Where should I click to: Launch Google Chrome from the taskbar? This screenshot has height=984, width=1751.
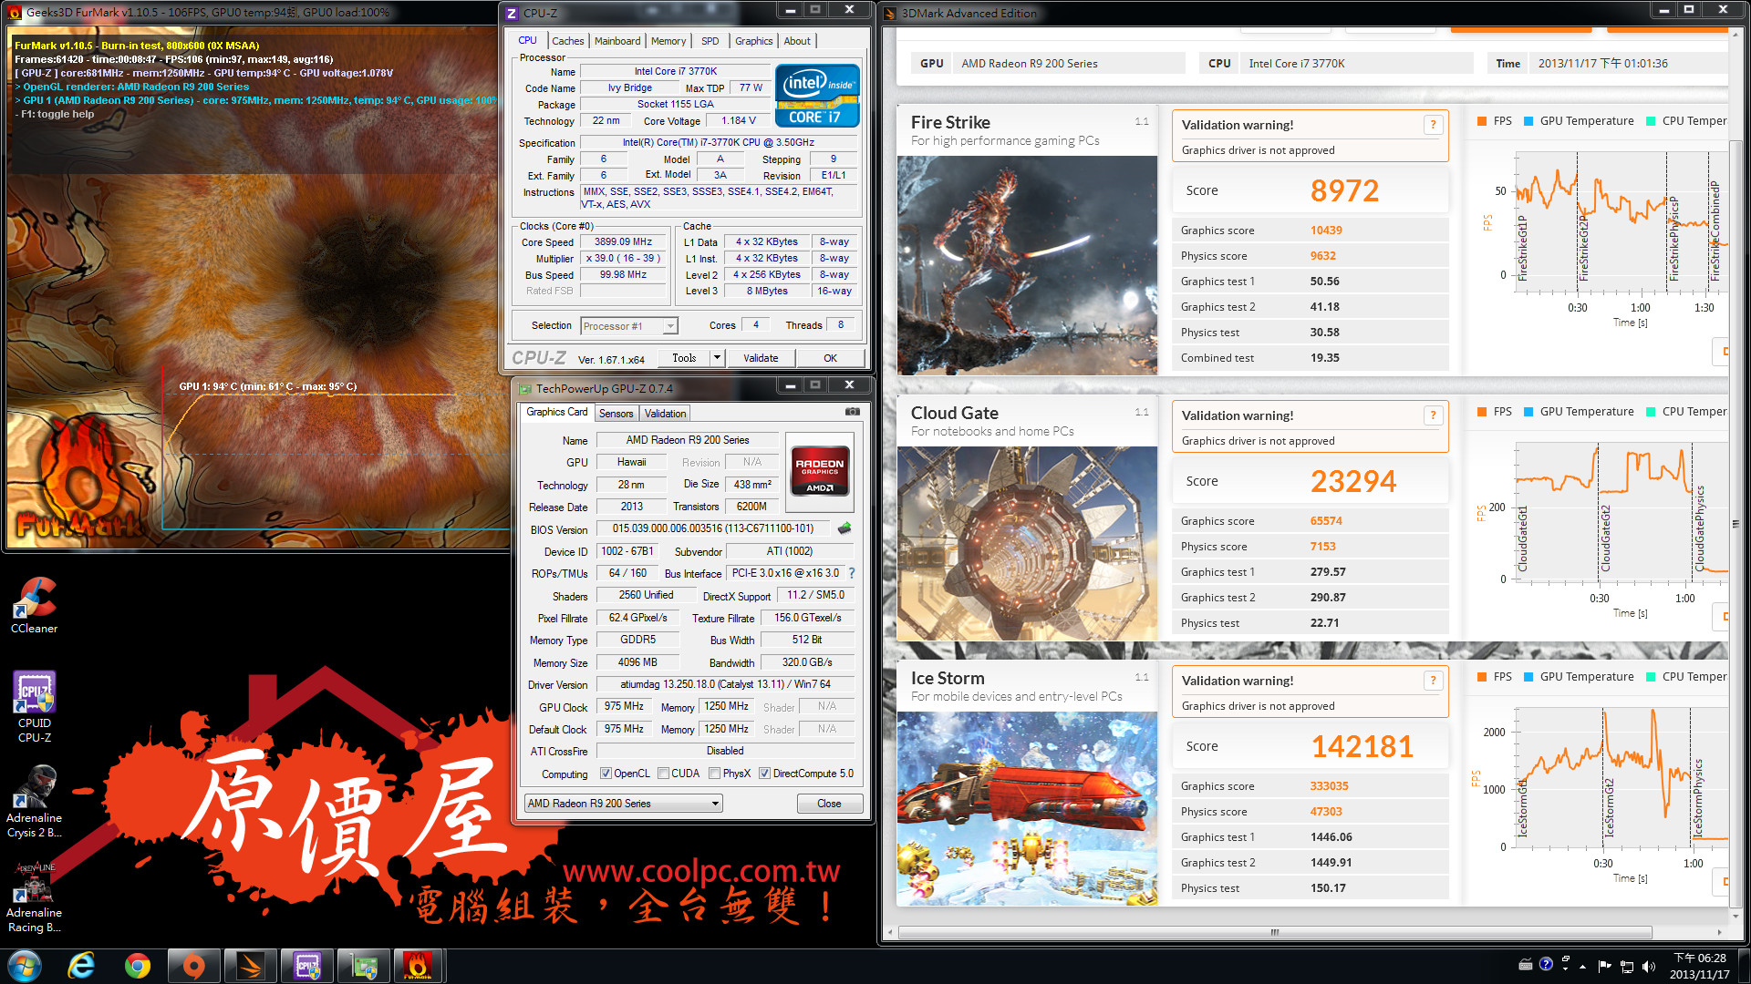point(138,966)
